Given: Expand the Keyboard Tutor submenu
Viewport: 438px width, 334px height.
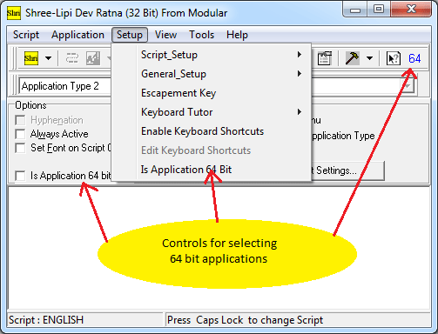Looking at the screenshot, I should 212,112.
